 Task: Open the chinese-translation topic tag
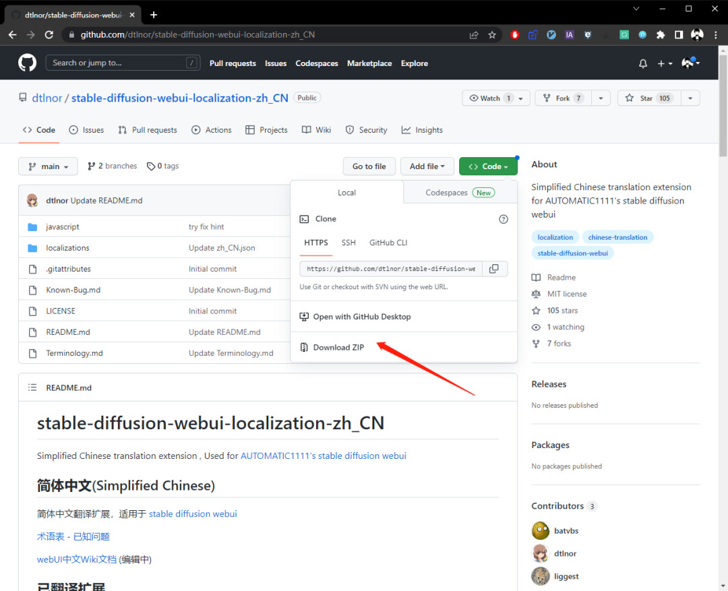(617, 237)
